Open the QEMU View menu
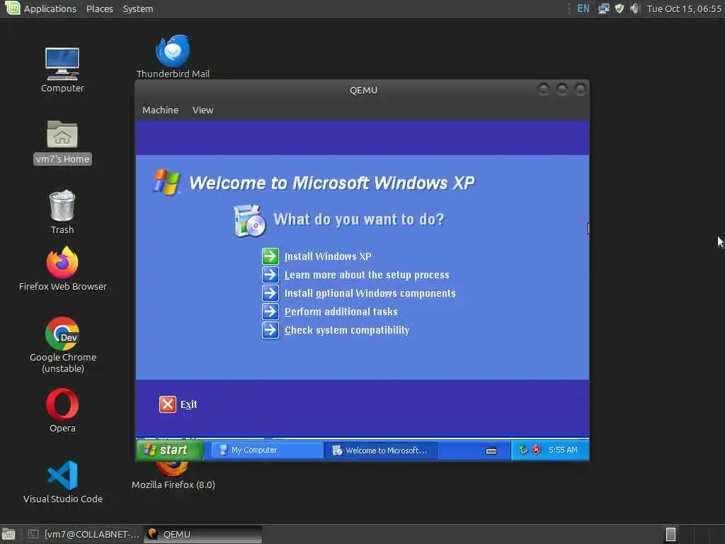The height and width of the screenshot is (544, 725). [x=202, y=110]
